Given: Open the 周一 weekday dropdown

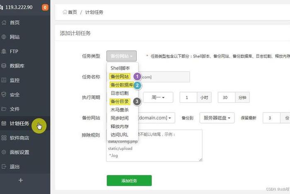Looking at the screenshot, I should tap(158, 97).
